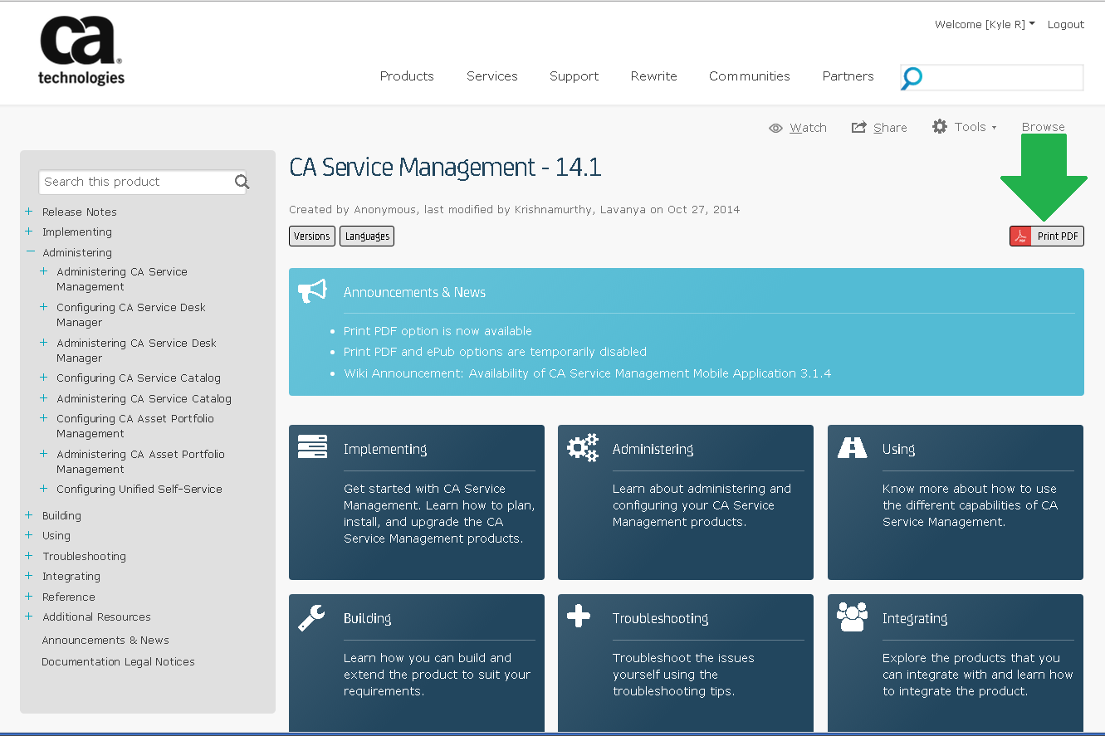Expand the Building tree node
Screen dimensions: 1105x736
(29, 514)
